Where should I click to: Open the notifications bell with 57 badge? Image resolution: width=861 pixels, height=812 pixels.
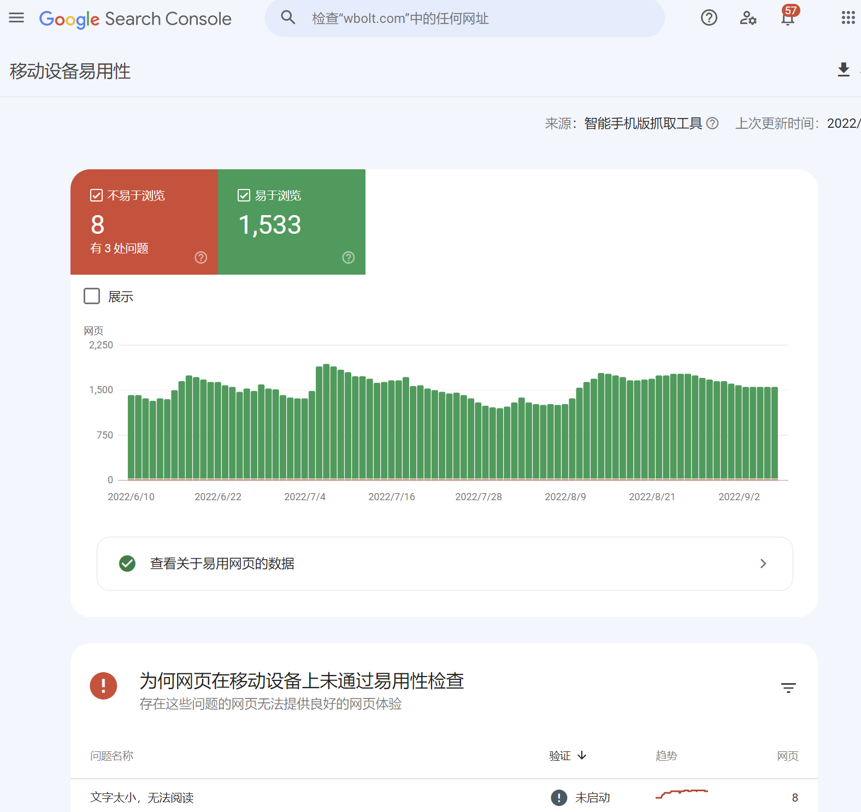(x=789, y=16)
